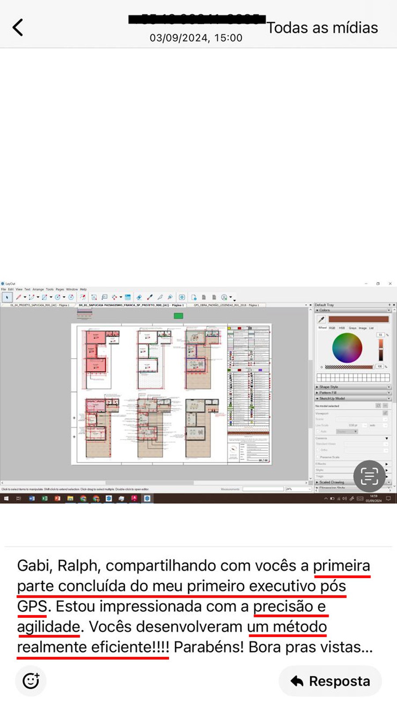
Task: Switch to the GPS_OBRA_PADRÃO_LEGENDAS document tab
Action: 226,305
